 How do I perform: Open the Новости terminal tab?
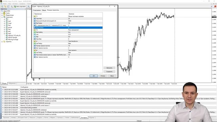pyautogui.click(x=32, y=118)
